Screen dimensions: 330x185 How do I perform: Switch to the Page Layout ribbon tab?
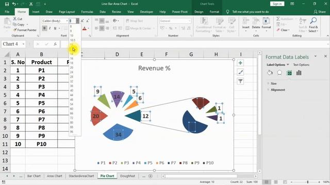67,12
